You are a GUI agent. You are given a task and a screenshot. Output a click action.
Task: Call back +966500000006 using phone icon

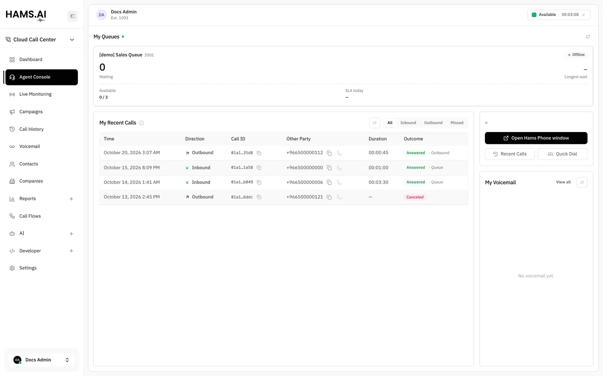(x=339, y=182)
